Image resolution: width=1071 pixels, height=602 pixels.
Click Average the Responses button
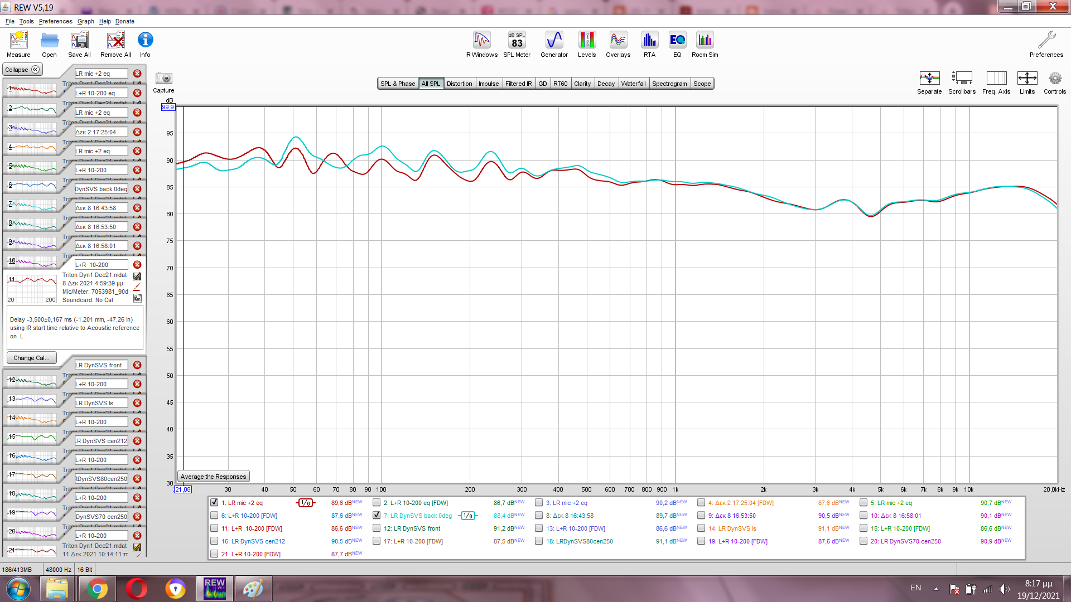[x=213, y=477]
